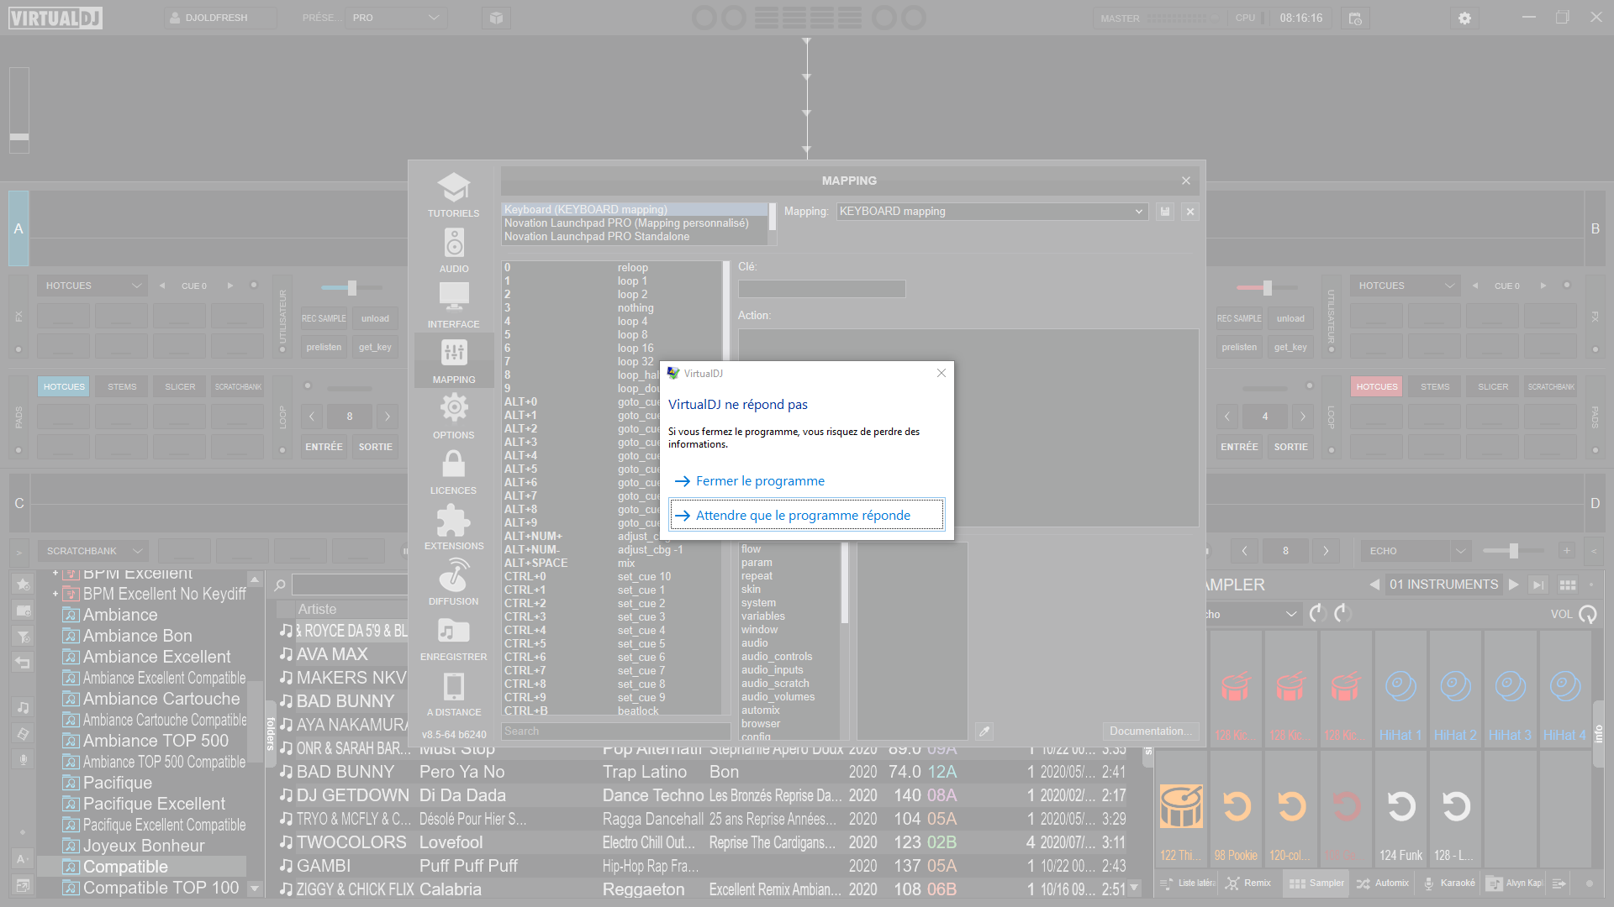Click the pencil edit icon near Documentation
Viewport: 1614px width, 907px height.
[984, 731]
